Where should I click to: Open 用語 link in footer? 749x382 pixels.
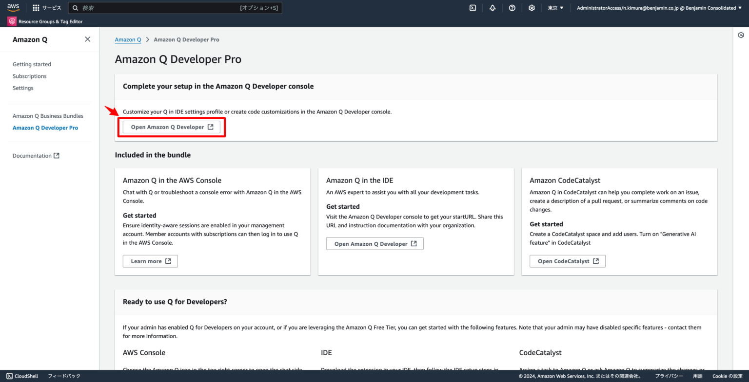698,376
